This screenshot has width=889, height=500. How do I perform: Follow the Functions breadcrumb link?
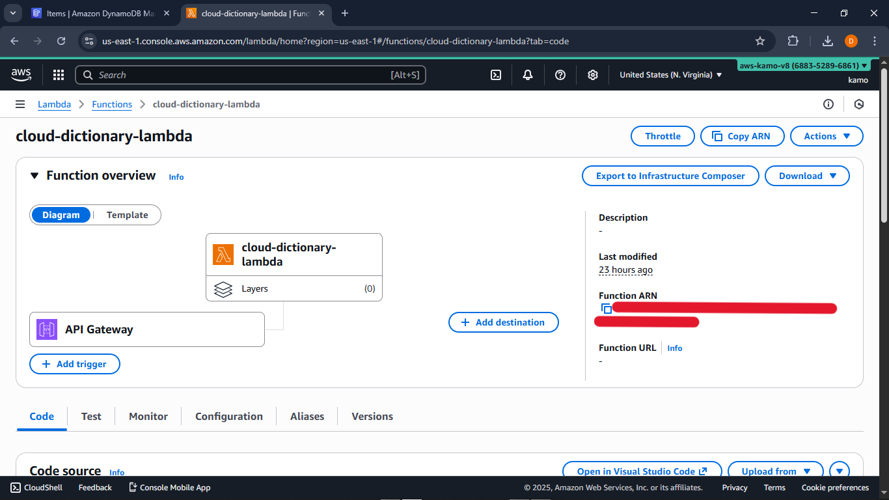point(112,104)
